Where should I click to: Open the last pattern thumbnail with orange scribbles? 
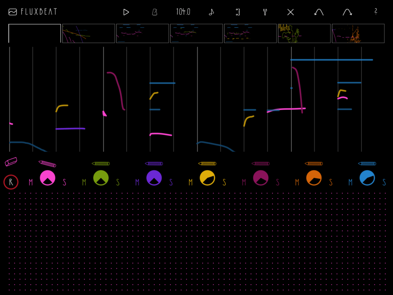358,33
